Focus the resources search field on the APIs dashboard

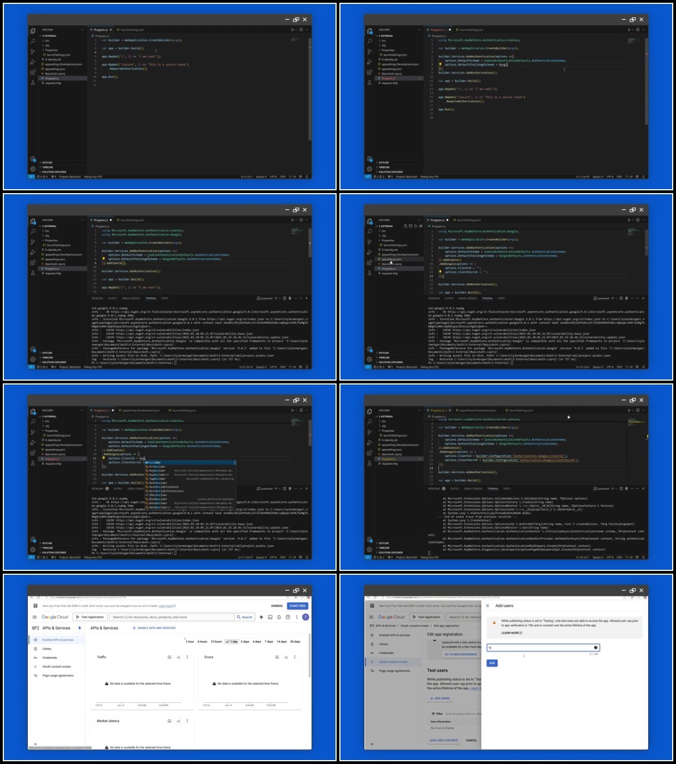[x=172, y=617]
